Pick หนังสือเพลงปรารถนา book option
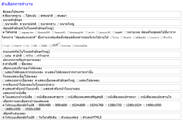Image resolution: width=183 pixels, height=120 pixels. point(106,97)
